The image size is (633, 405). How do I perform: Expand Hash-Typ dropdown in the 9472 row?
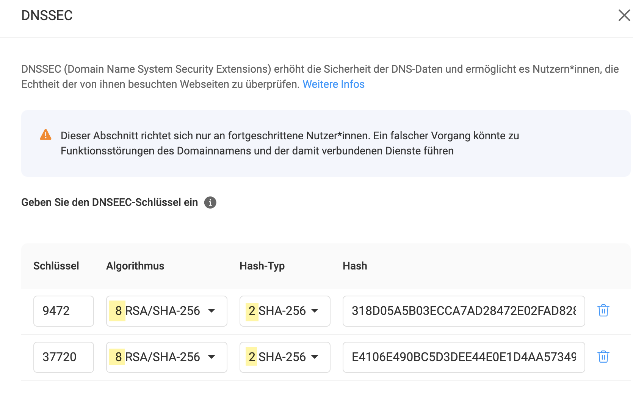coord(285,311)
